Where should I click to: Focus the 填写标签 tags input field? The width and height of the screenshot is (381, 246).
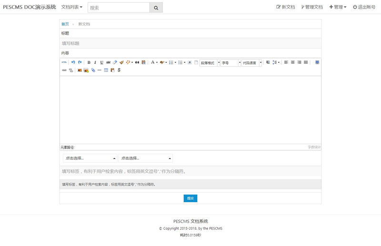190,171
